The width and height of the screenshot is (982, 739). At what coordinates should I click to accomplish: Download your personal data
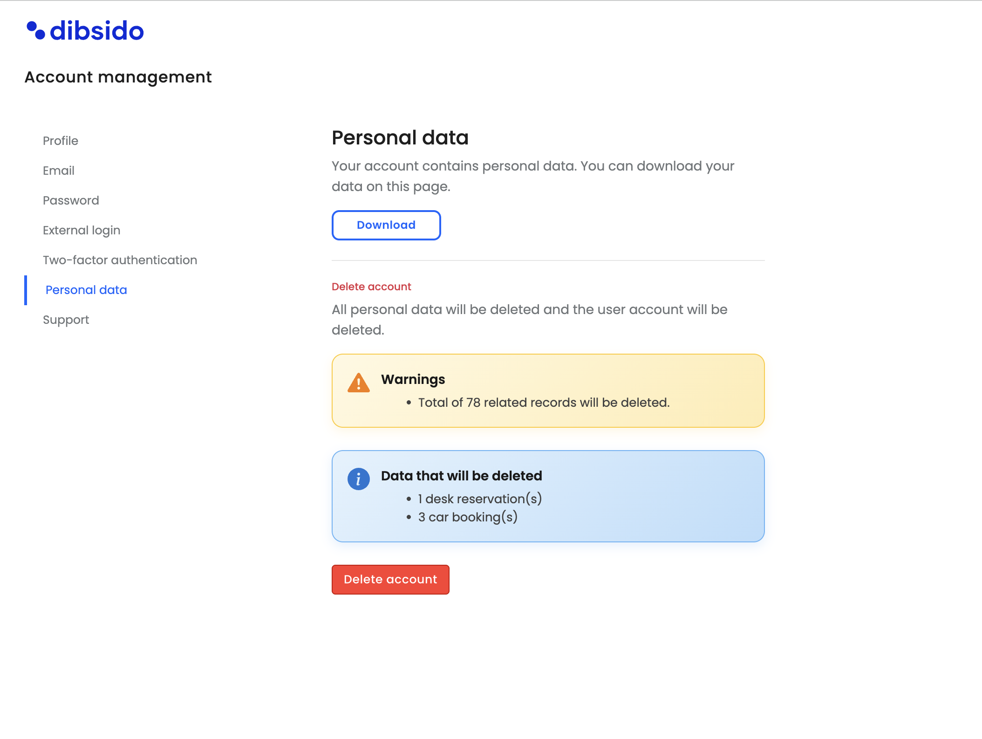point(386,225)
